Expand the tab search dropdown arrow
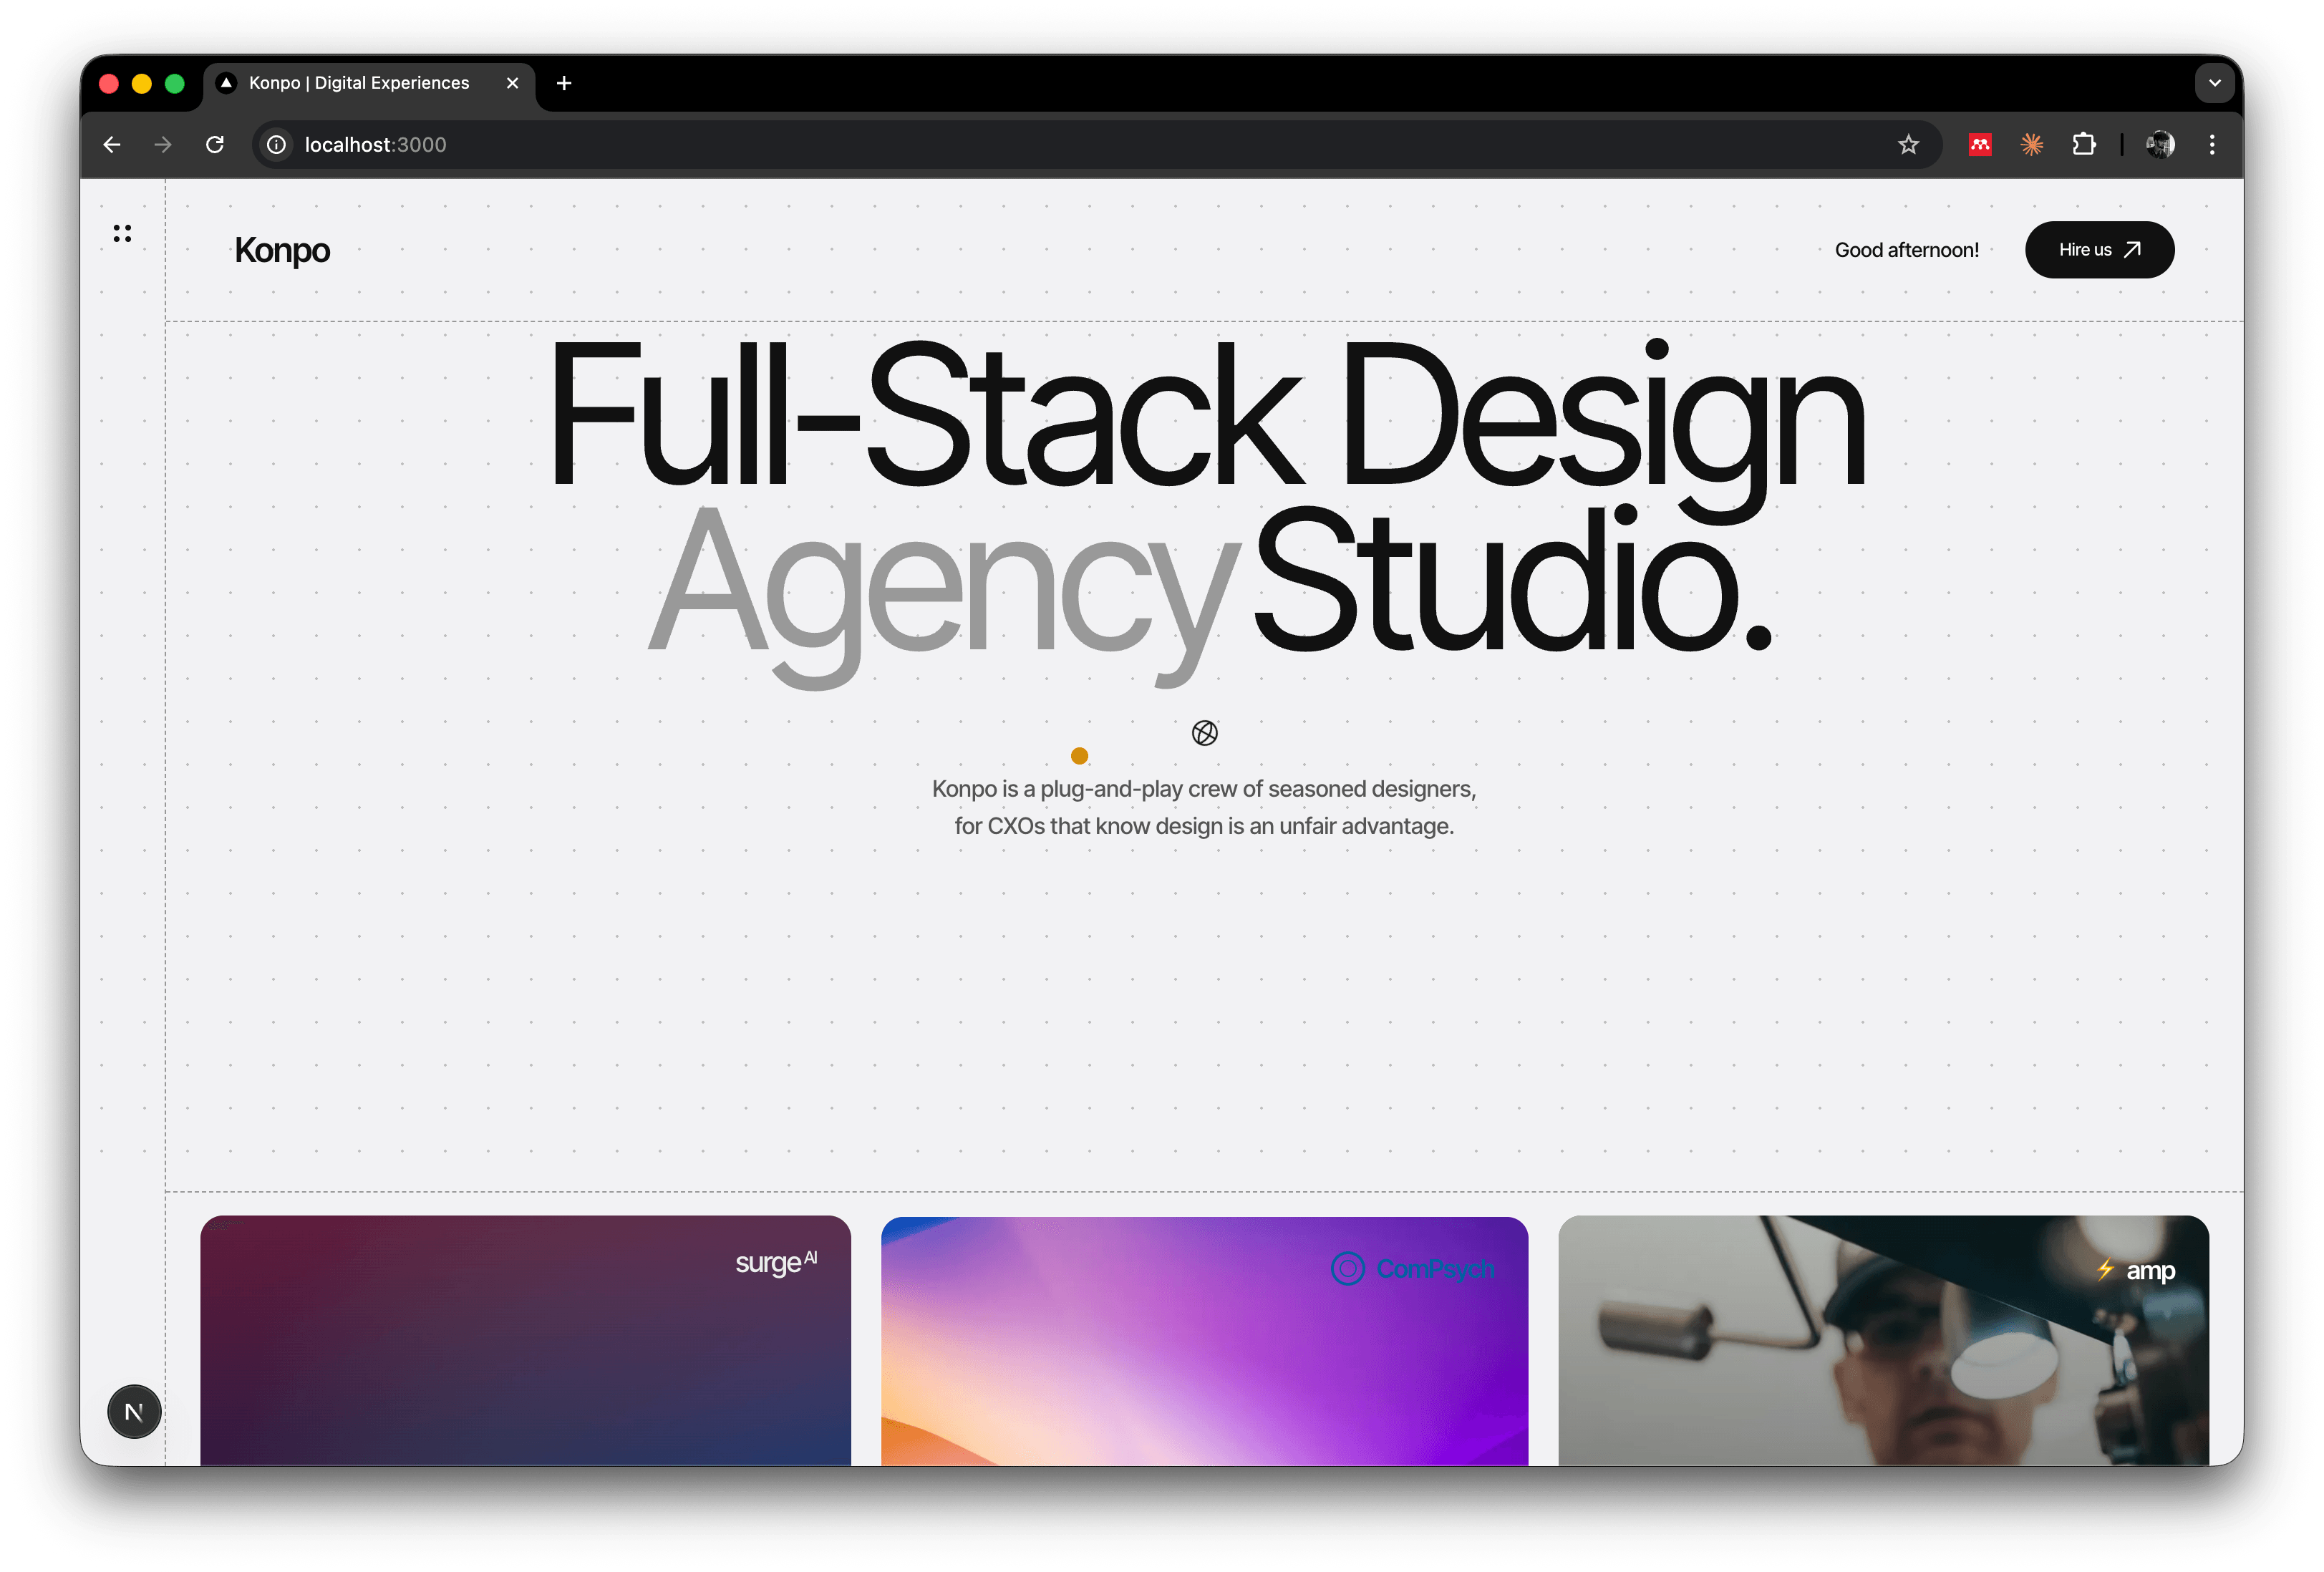The width and height of the screenshot is (2324, 1572). pyautogui.click(x=2214, y=83)
